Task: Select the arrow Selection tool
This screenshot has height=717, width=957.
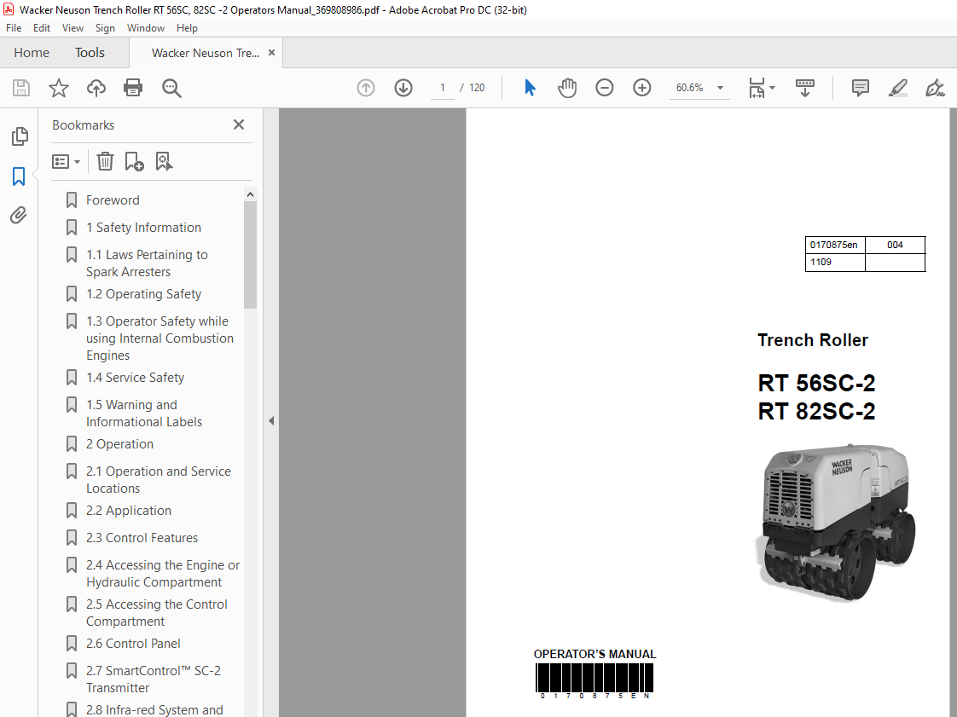Action: tap(530, 88)
